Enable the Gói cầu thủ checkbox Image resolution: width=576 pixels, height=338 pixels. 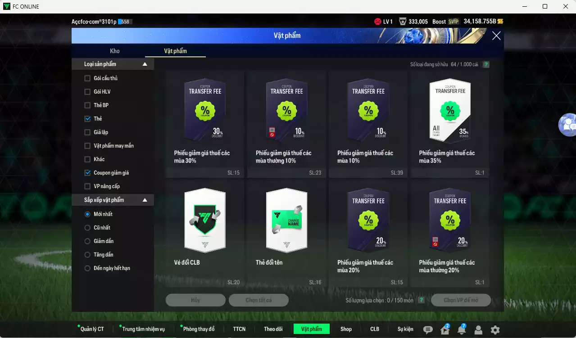pos(87,78)
